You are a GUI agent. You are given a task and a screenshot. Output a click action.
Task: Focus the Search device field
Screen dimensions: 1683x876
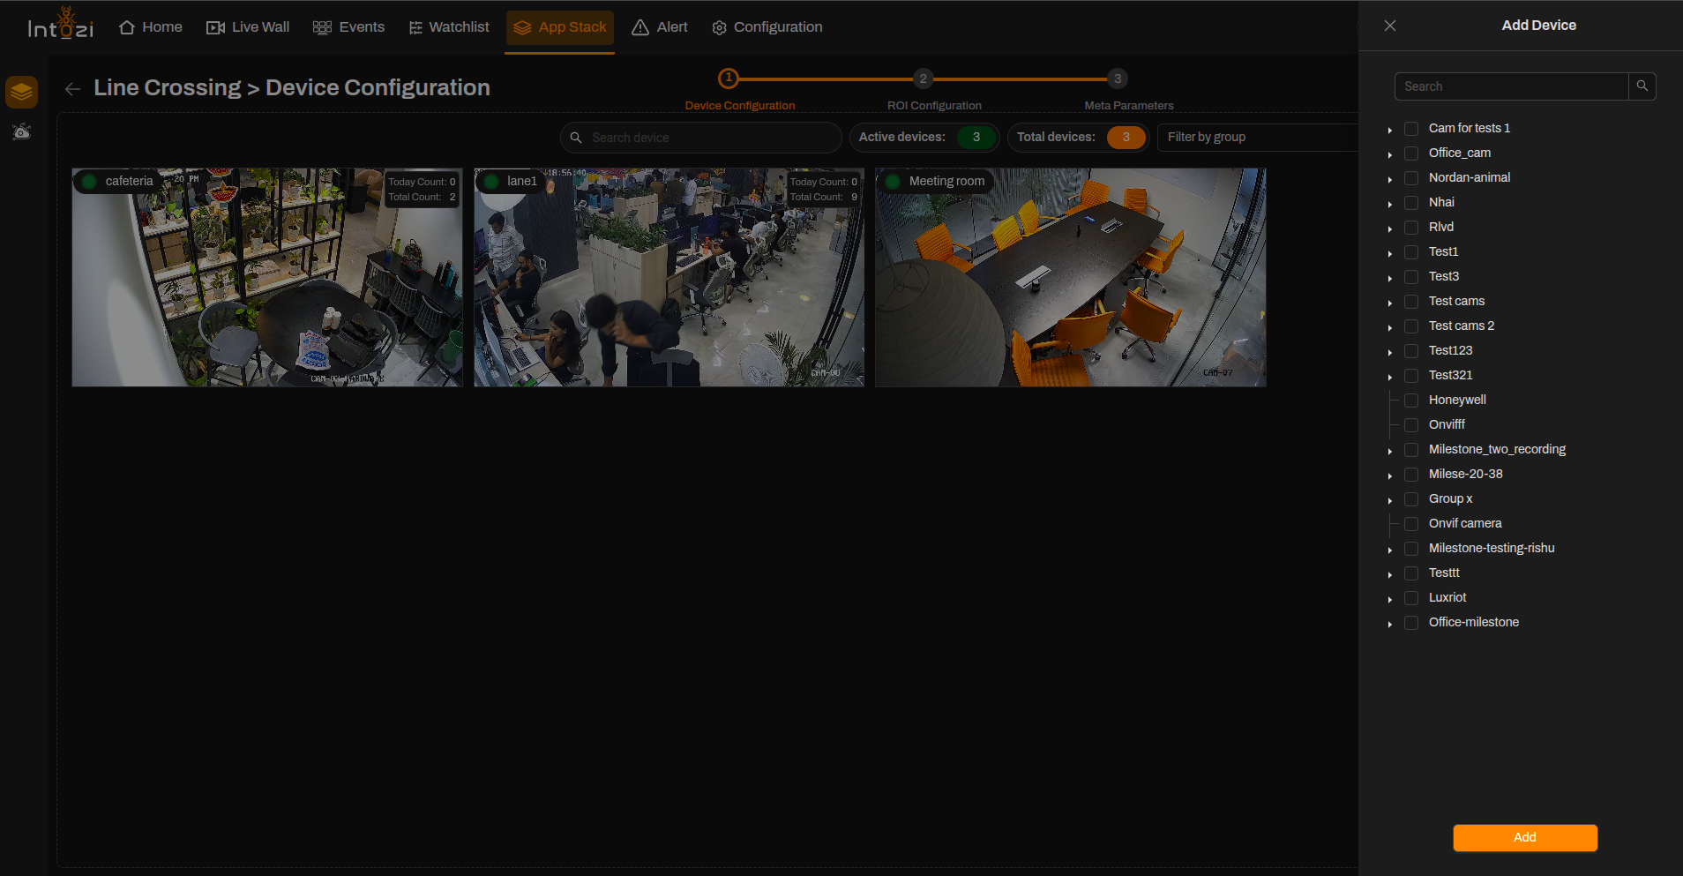(701, 138)
